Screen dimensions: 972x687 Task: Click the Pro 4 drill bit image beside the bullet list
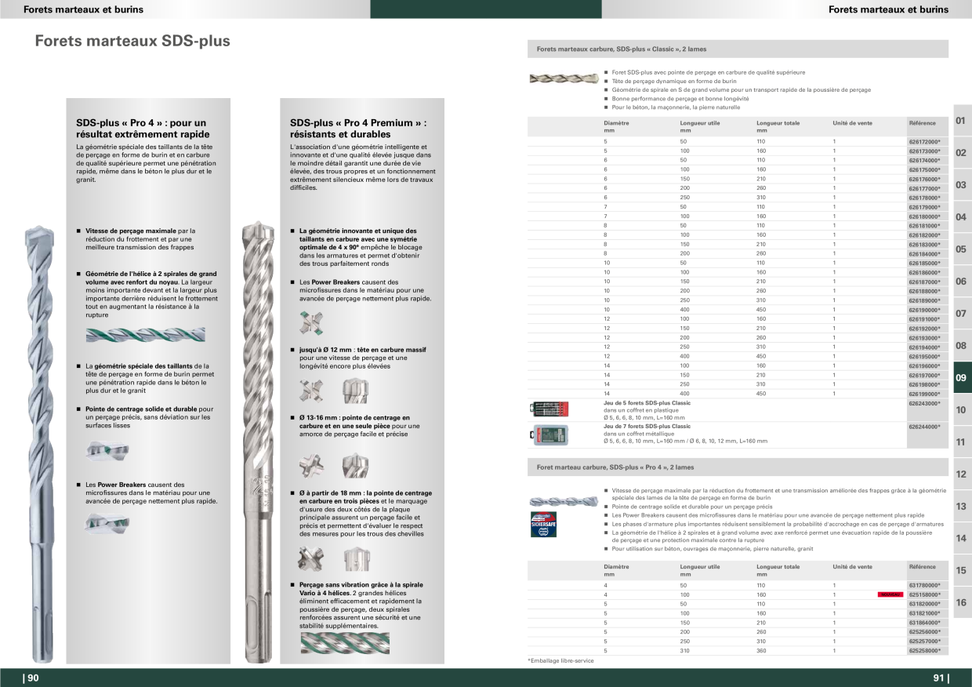tap(564, 500)
